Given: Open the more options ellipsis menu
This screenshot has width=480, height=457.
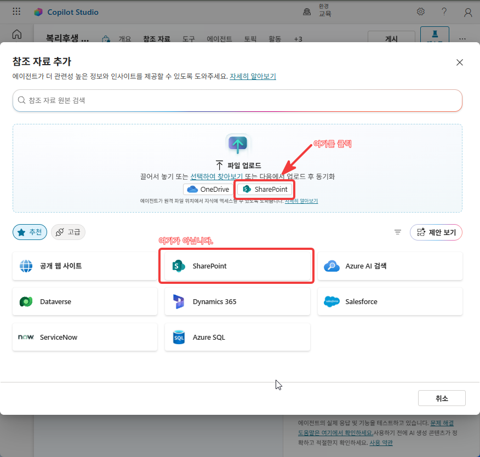Looking at the screenshot, I should (462, 39).
